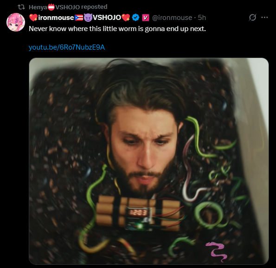Click the Puerto Rico flag emoji in the name
Image resolution: width=276 pixels, height=268 pixels.
(79, 18)
